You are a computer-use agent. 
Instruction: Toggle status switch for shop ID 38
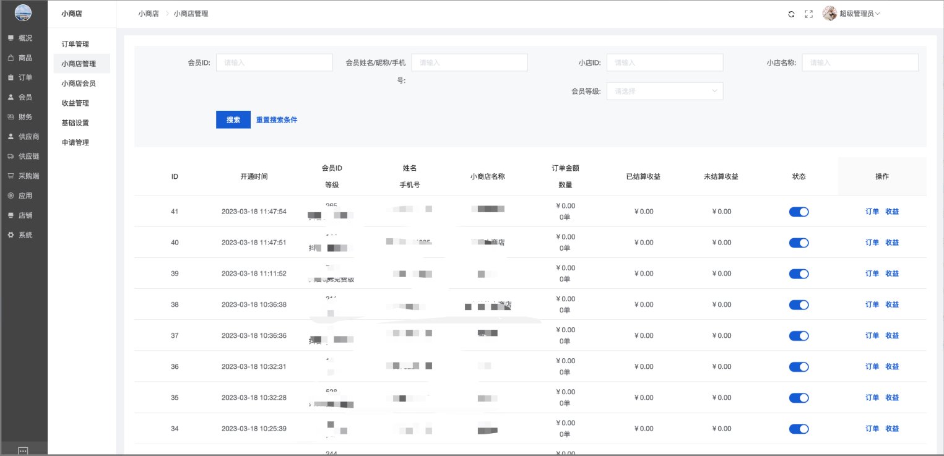click(x=799, y=304)
